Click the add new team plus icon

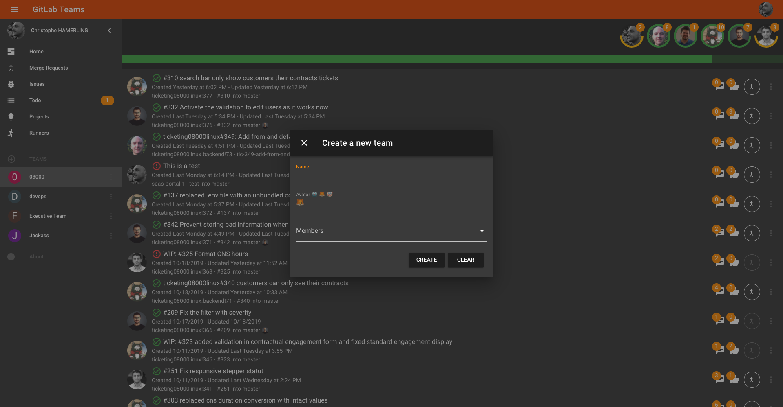(x=11, y=159)
